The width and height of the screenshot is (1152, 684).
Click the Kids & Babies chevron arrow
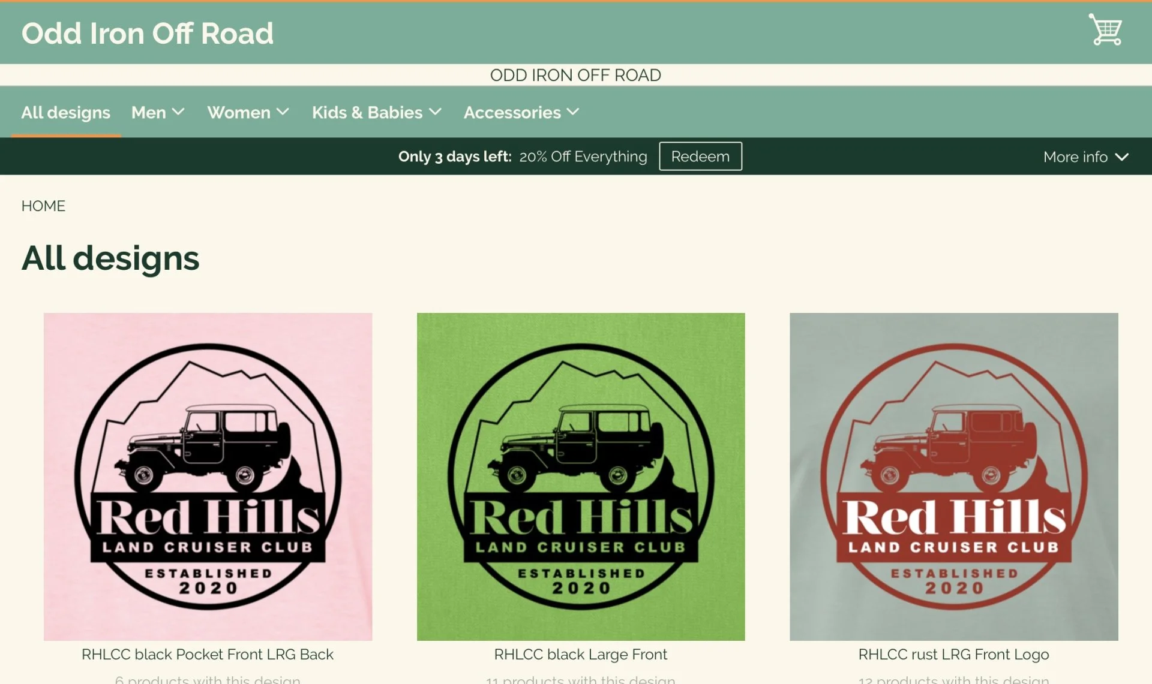(x=435, y=112)
